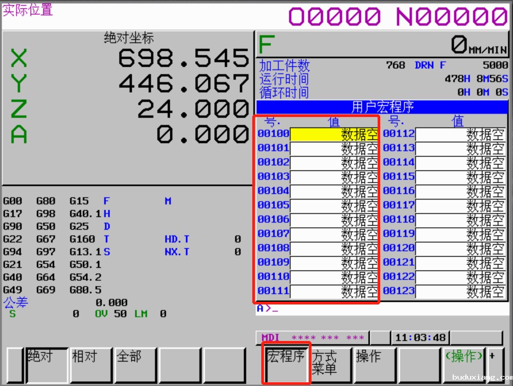Switch to 相对 coordinate display
The image size is (513, 386).
tap(91, 365)
